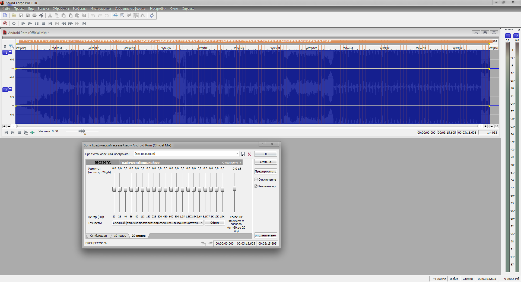Click the Copy toolbar icon
Image resolution: width=521 pixels, height=282 pixels.
(x=57, y=15)
